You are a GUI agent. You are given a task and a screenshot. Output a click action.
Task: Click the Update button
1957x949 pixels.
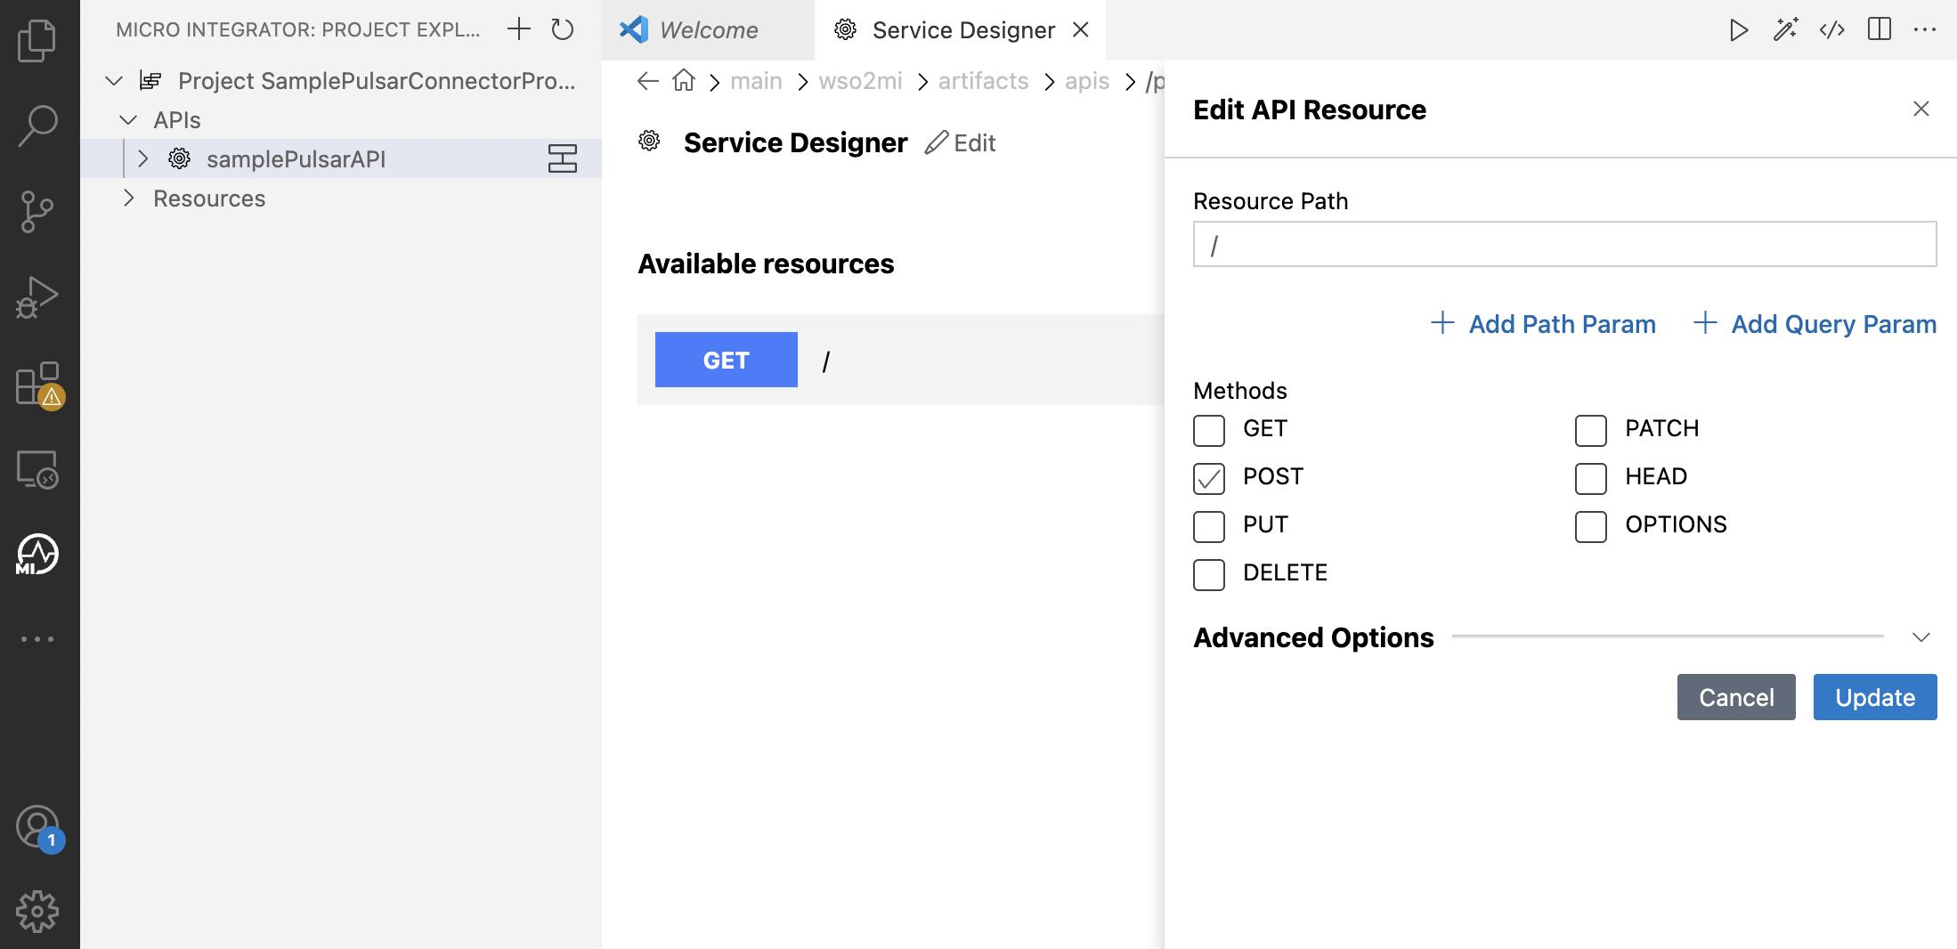(x=1875, y=697)
